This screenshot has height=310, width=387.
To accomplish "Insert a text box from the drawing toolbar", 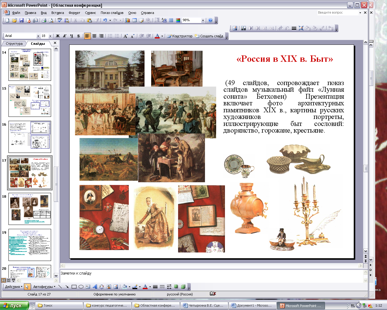I will click(x=88, y=287).
